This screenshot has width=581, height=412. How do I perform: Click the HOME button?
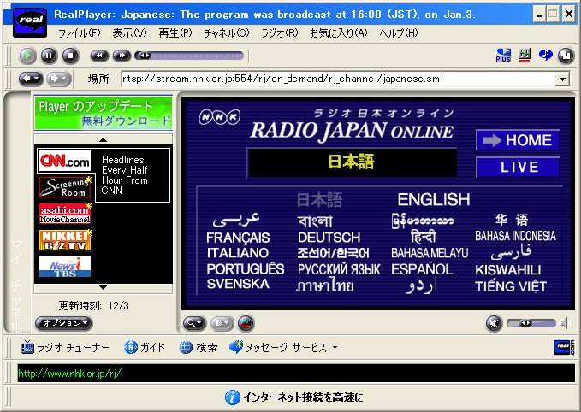[518, 140]
